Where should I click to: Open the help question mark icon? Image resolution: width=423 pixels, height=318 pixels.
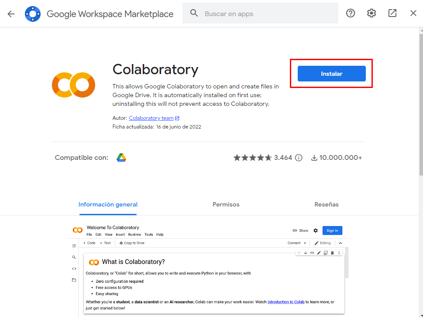click(351, 14)
